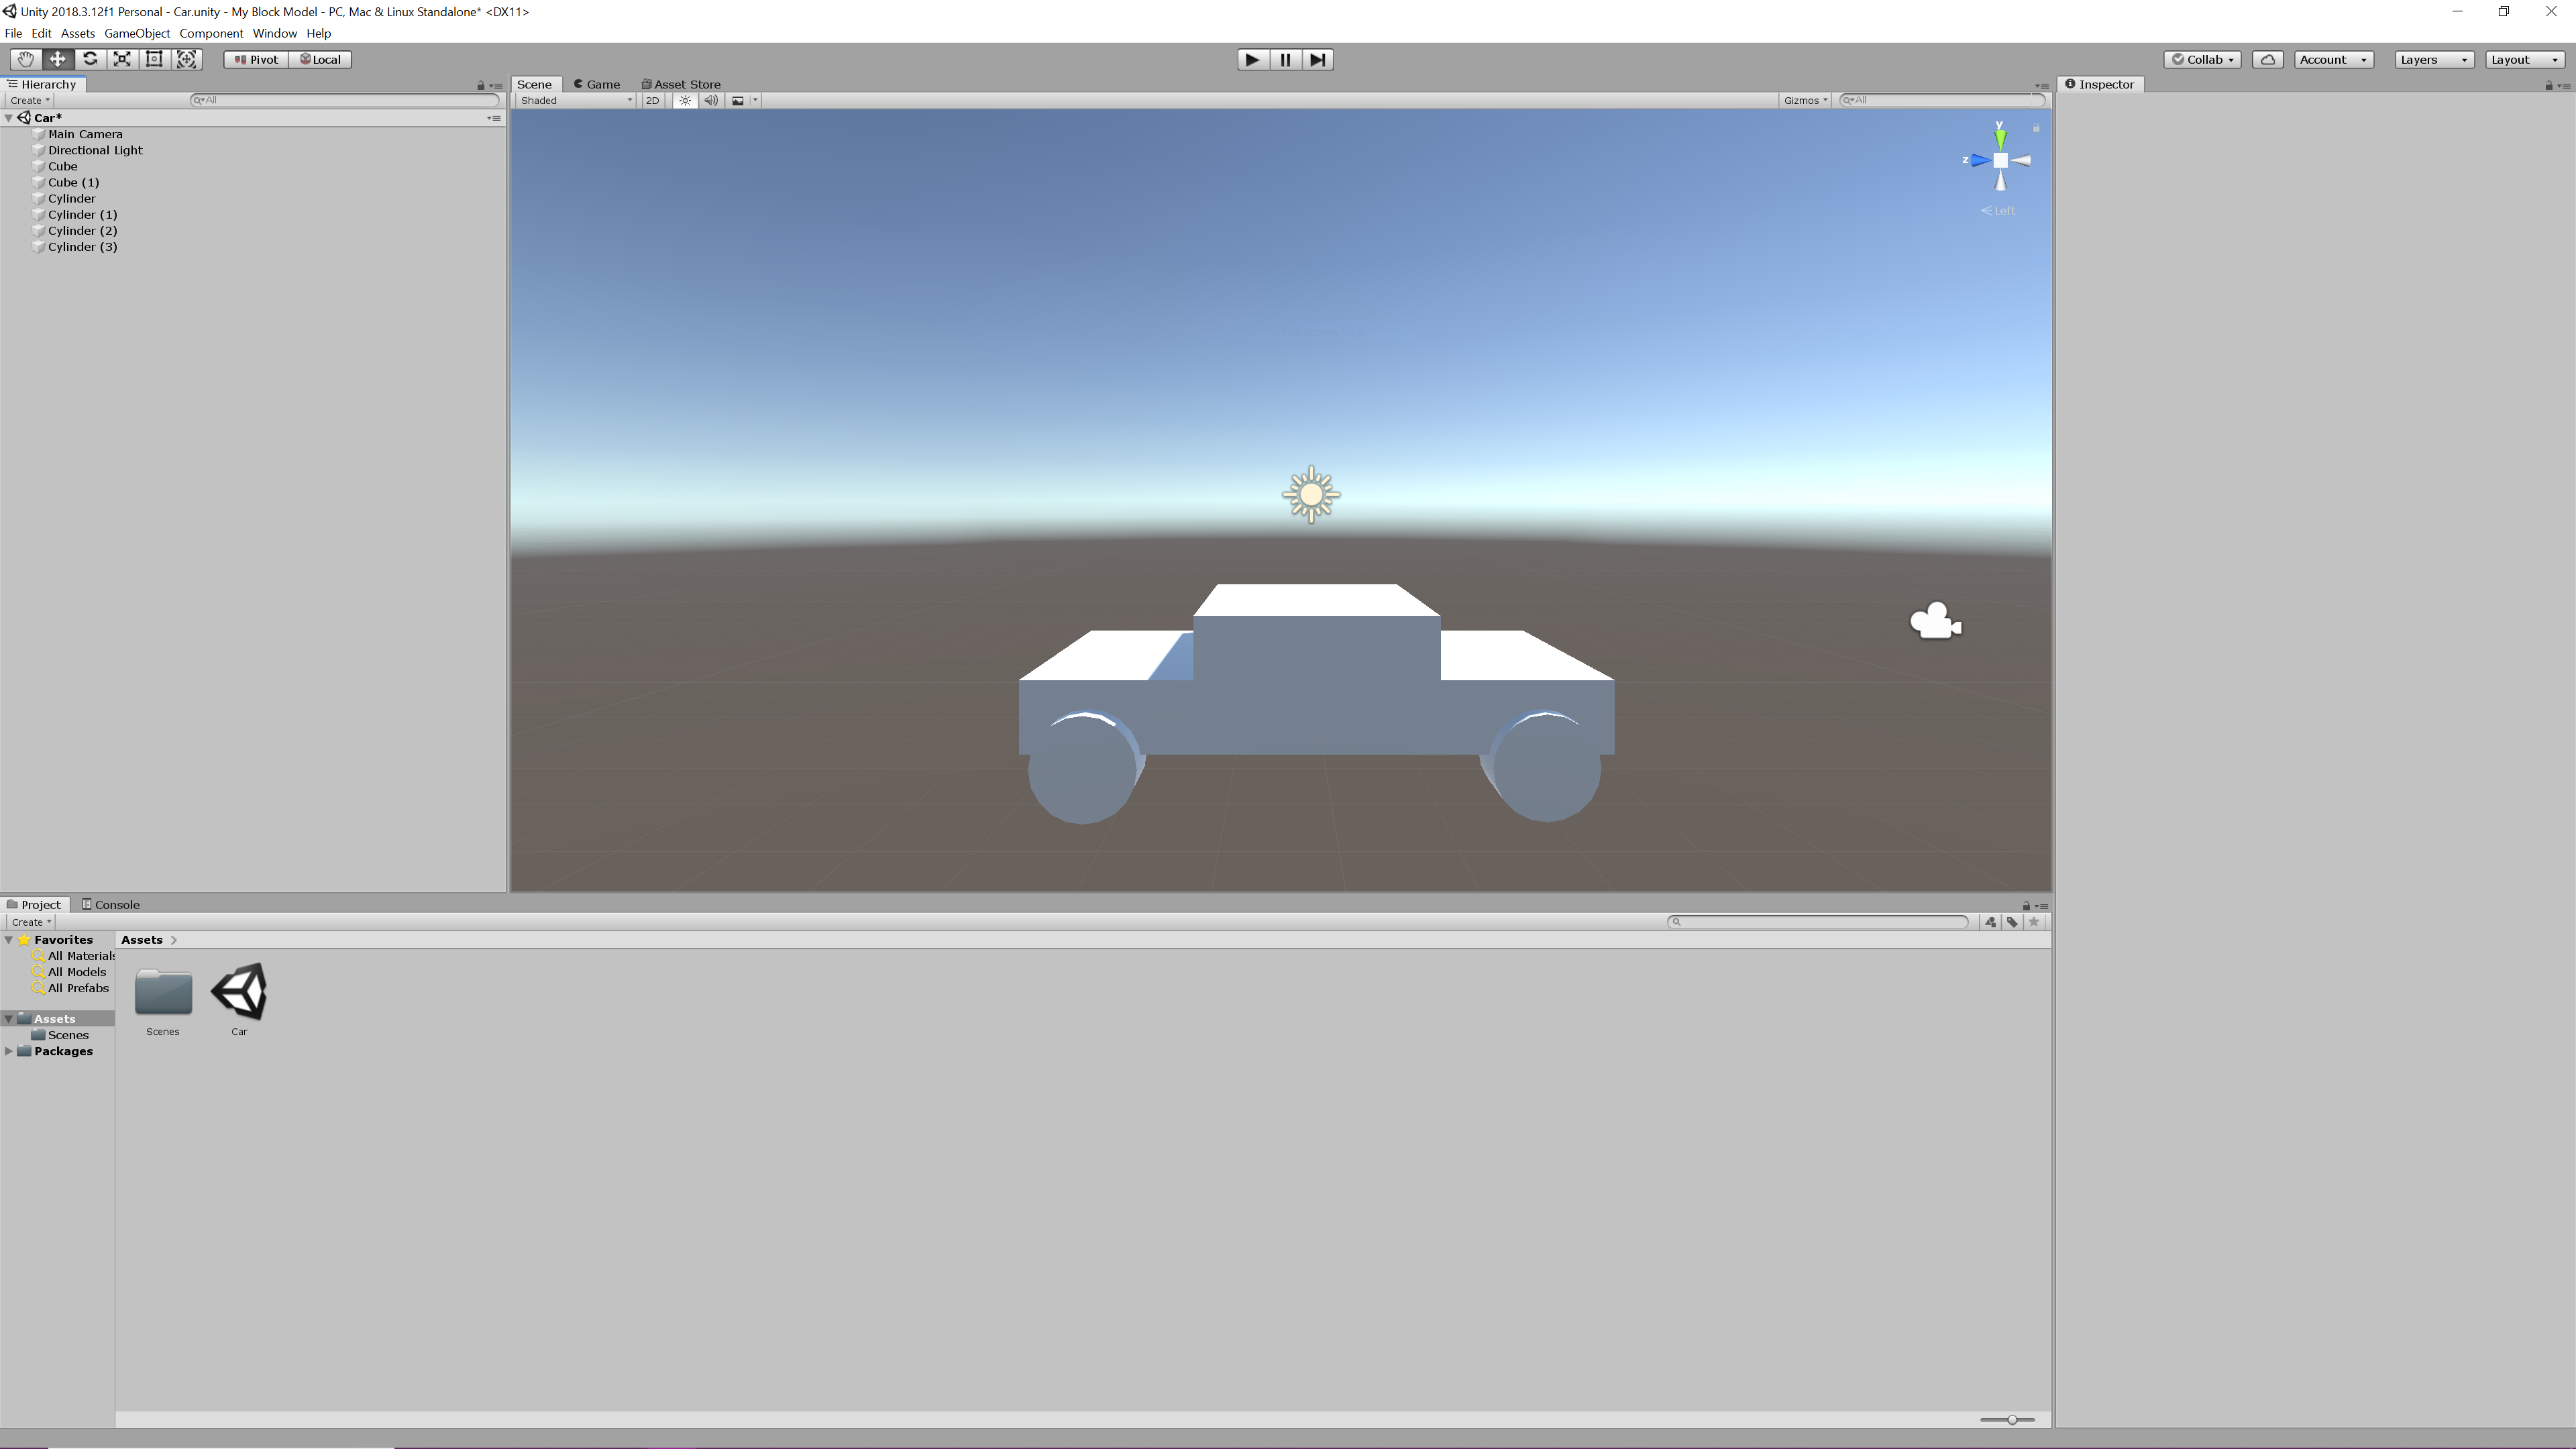The width and height of the screenshot is (2576, 1449).
Task: Click the Step frame button
Action: coord(1317,60)
